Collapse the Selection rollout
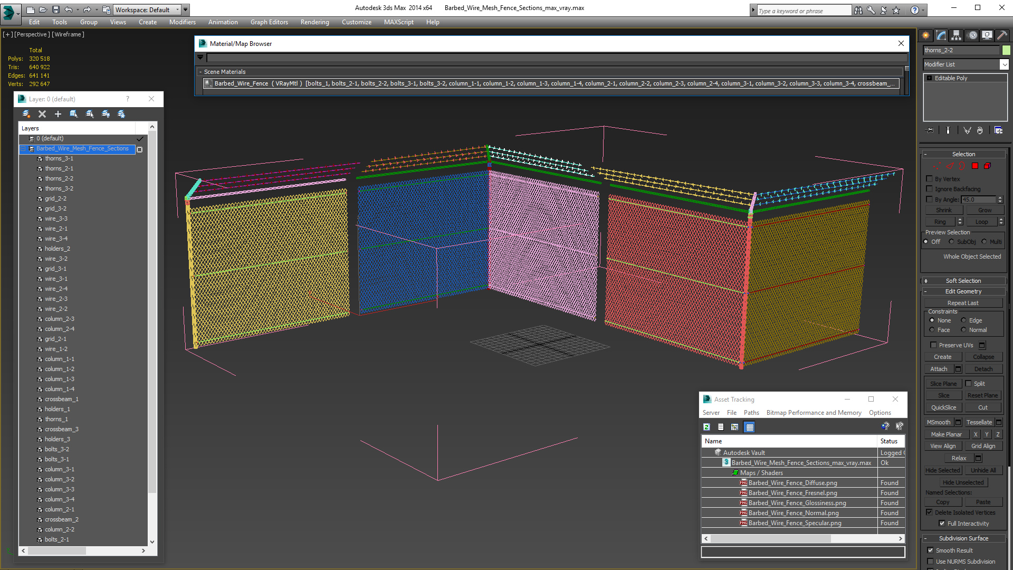 tap(963, 154)
